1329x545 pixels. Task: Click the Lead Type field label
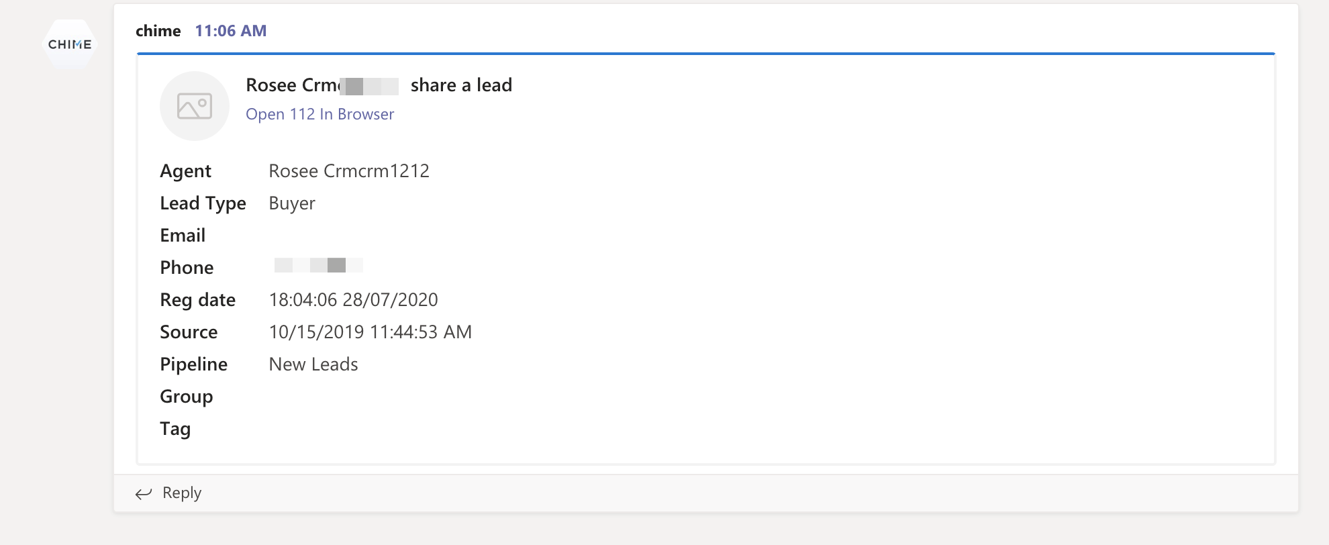[203, 203]
